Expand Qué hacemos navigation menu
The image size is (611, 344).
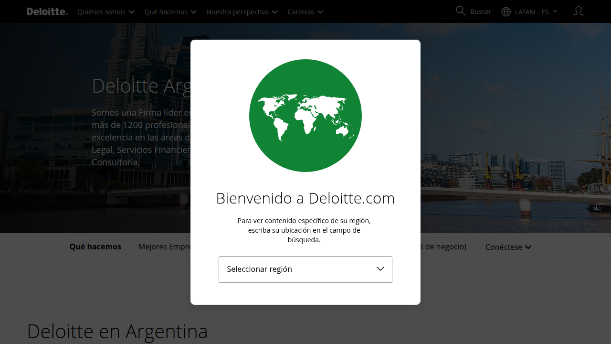[x=170, y=12]
